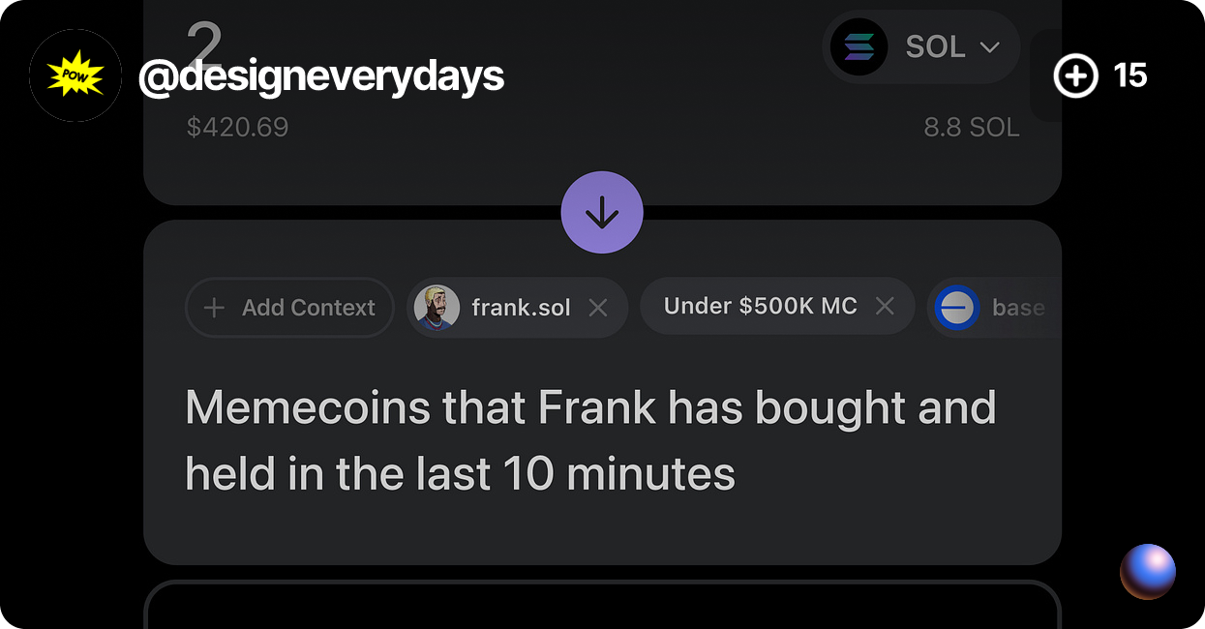The image size is (1205, 629).
Task: Remove the Under $500K MC filter
Action: 885,307
